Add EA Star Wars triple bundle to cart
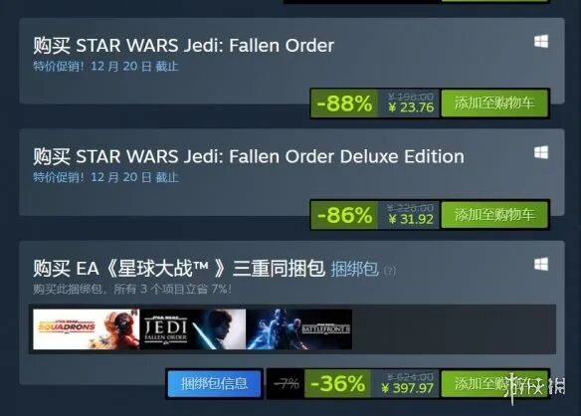The height and width of the screenshot is (416, 581). click(494, 383)
